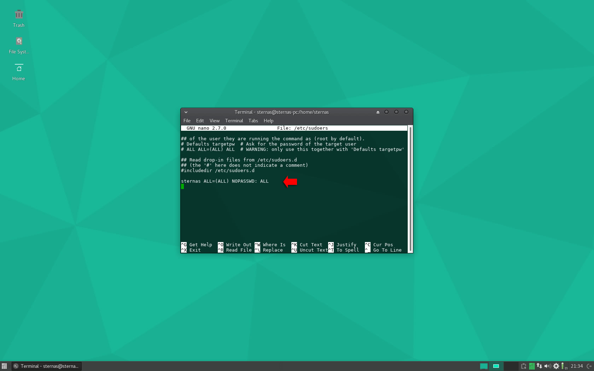Image resolution: width=594 pixels, height=371 pixels.
Task: Open the View menu in Terminal
Action: (215, 120)
